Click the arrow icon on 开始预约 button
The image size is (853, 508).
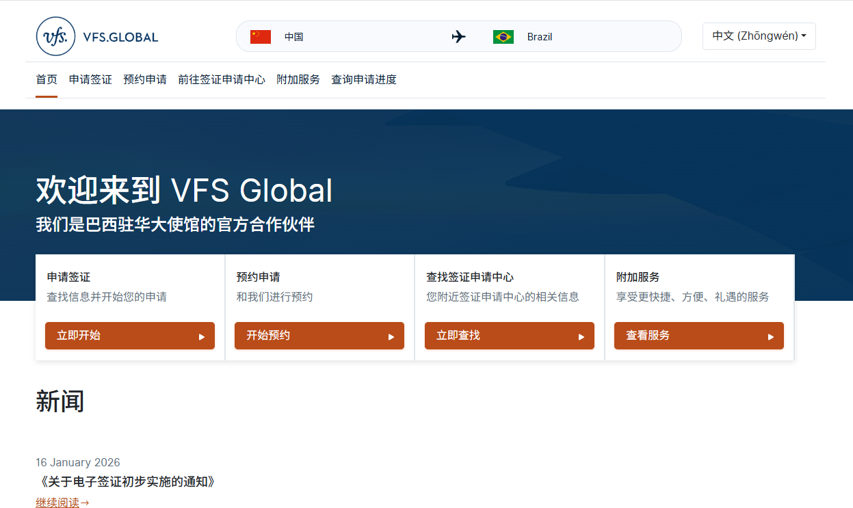click(x=391, y=336)
